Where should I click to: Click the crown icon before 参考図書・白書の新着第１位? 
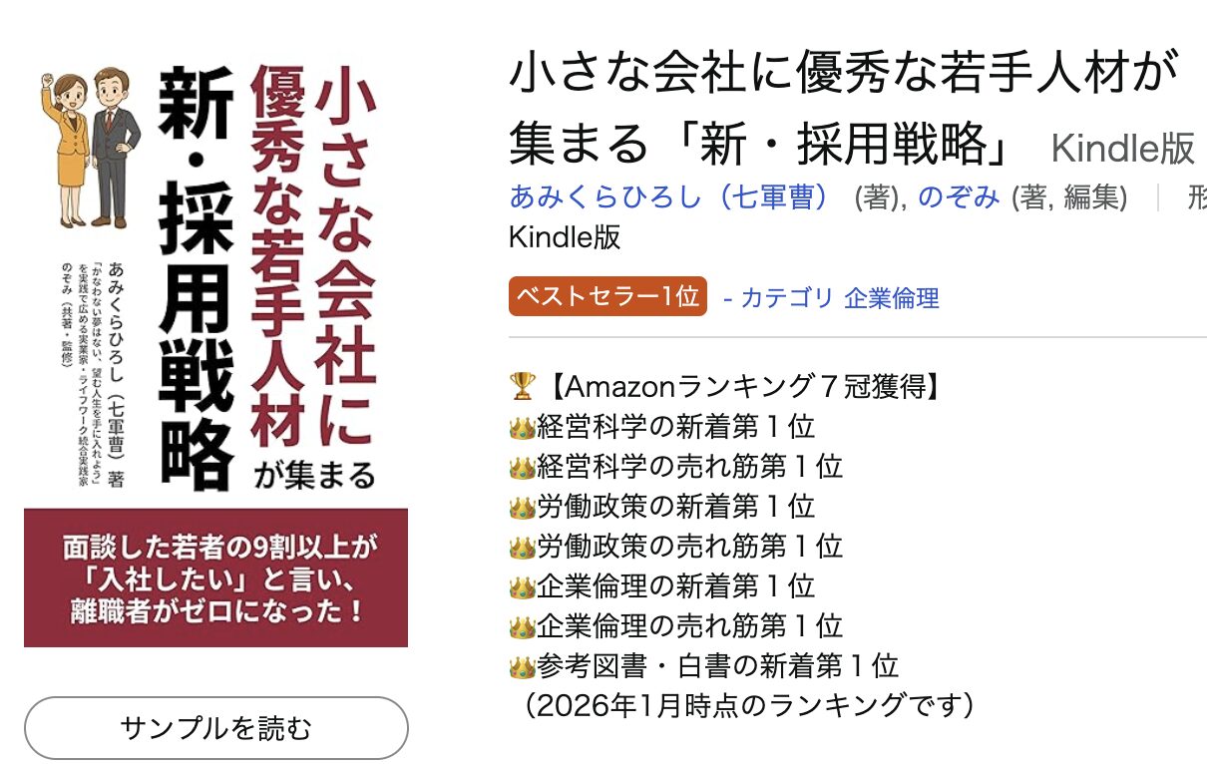click(520, 665)
